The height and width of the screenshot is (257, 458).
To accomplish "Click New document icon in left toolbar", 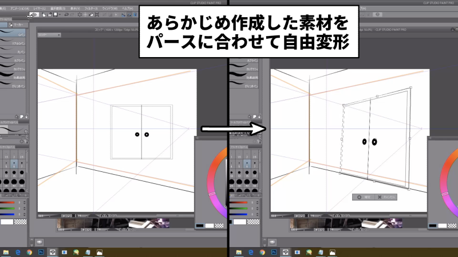I will pos(44,15).
